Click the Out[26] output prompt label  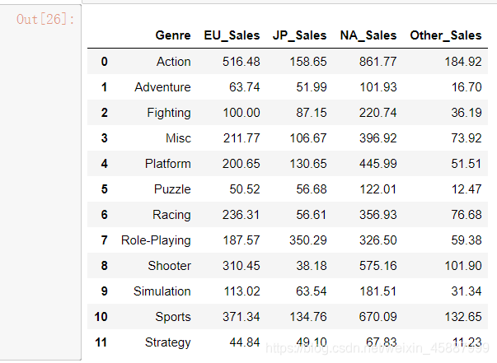click(45, 19)
